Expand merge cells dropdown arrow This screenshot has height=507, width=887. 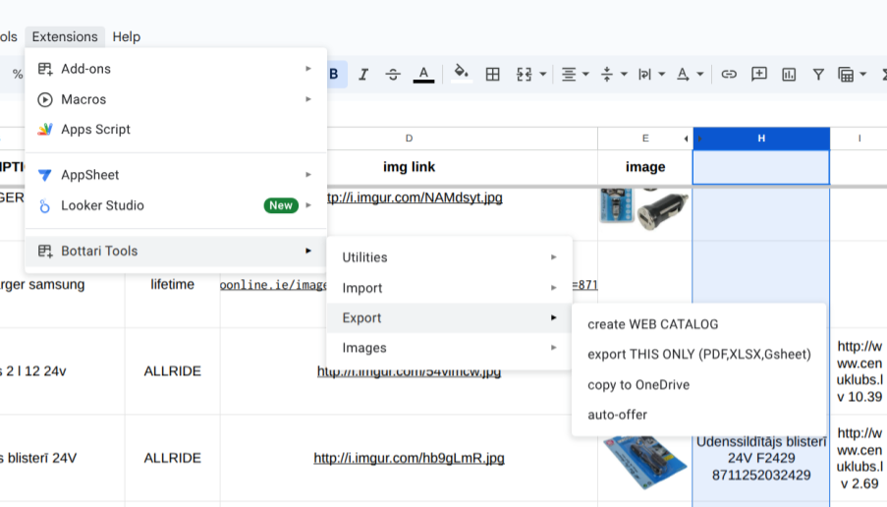[x=543, y=74]
